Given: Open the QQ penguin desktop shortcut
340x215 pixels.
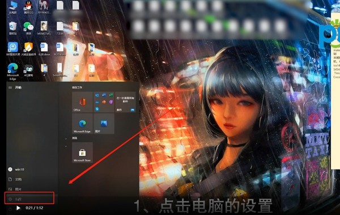Looking at the screenshot, I should point(28,7).
